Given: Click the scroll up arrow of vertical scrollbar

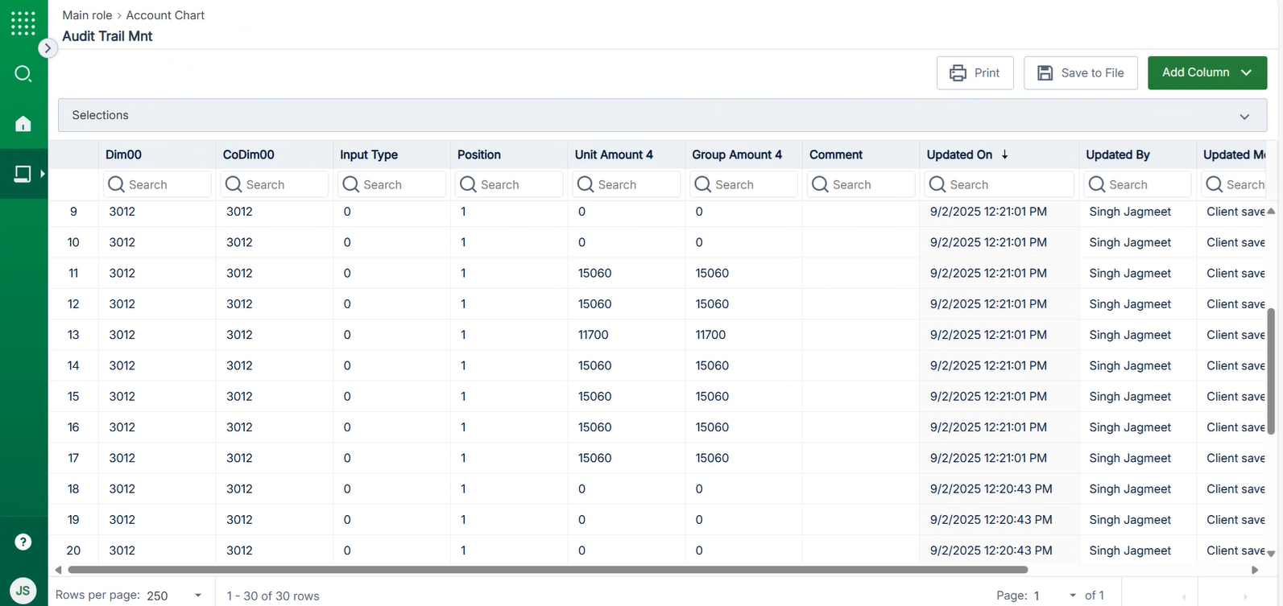Looking at the screenshot, I should coord(1271,212).
